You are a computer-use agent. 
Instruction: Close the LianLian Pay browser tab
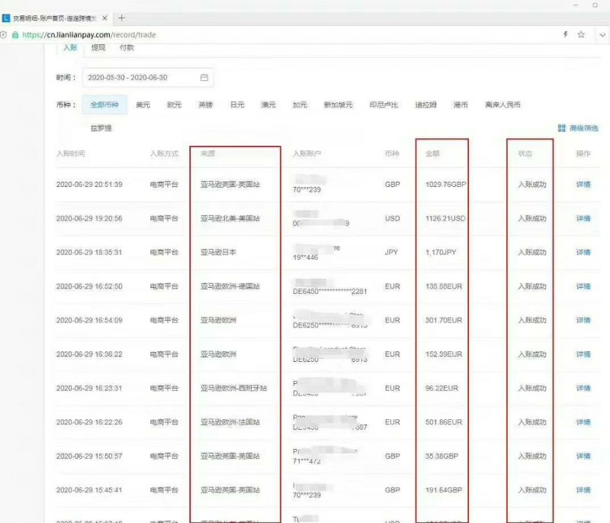[x=104, y=18]
